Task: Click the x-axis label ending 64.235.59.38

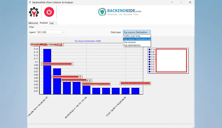Action: [116, 107]
